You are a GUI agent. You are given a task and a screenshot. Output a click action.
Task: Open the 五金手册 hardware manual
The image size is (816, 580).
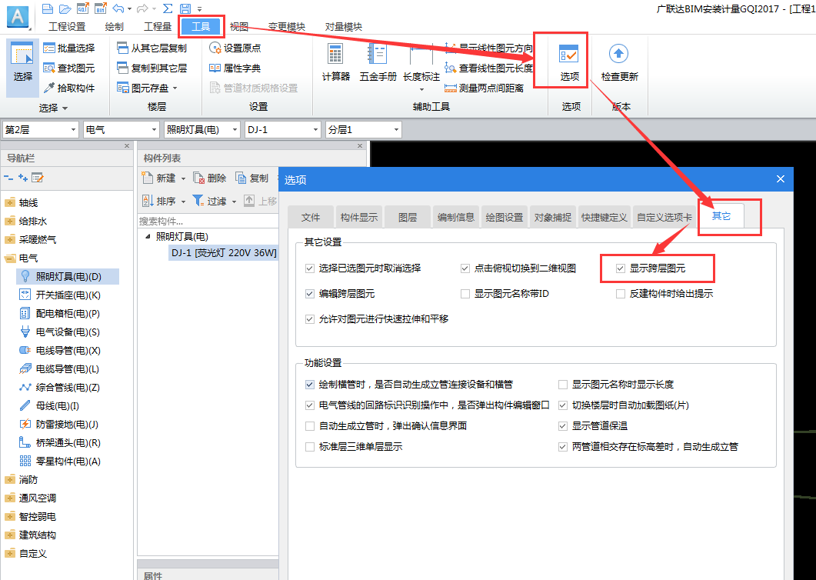[x=378, y=62]
